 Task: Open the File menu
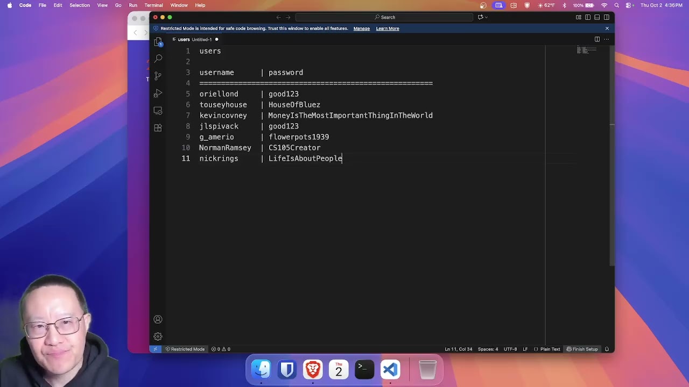pyautogui.click(x=42, y=5)
